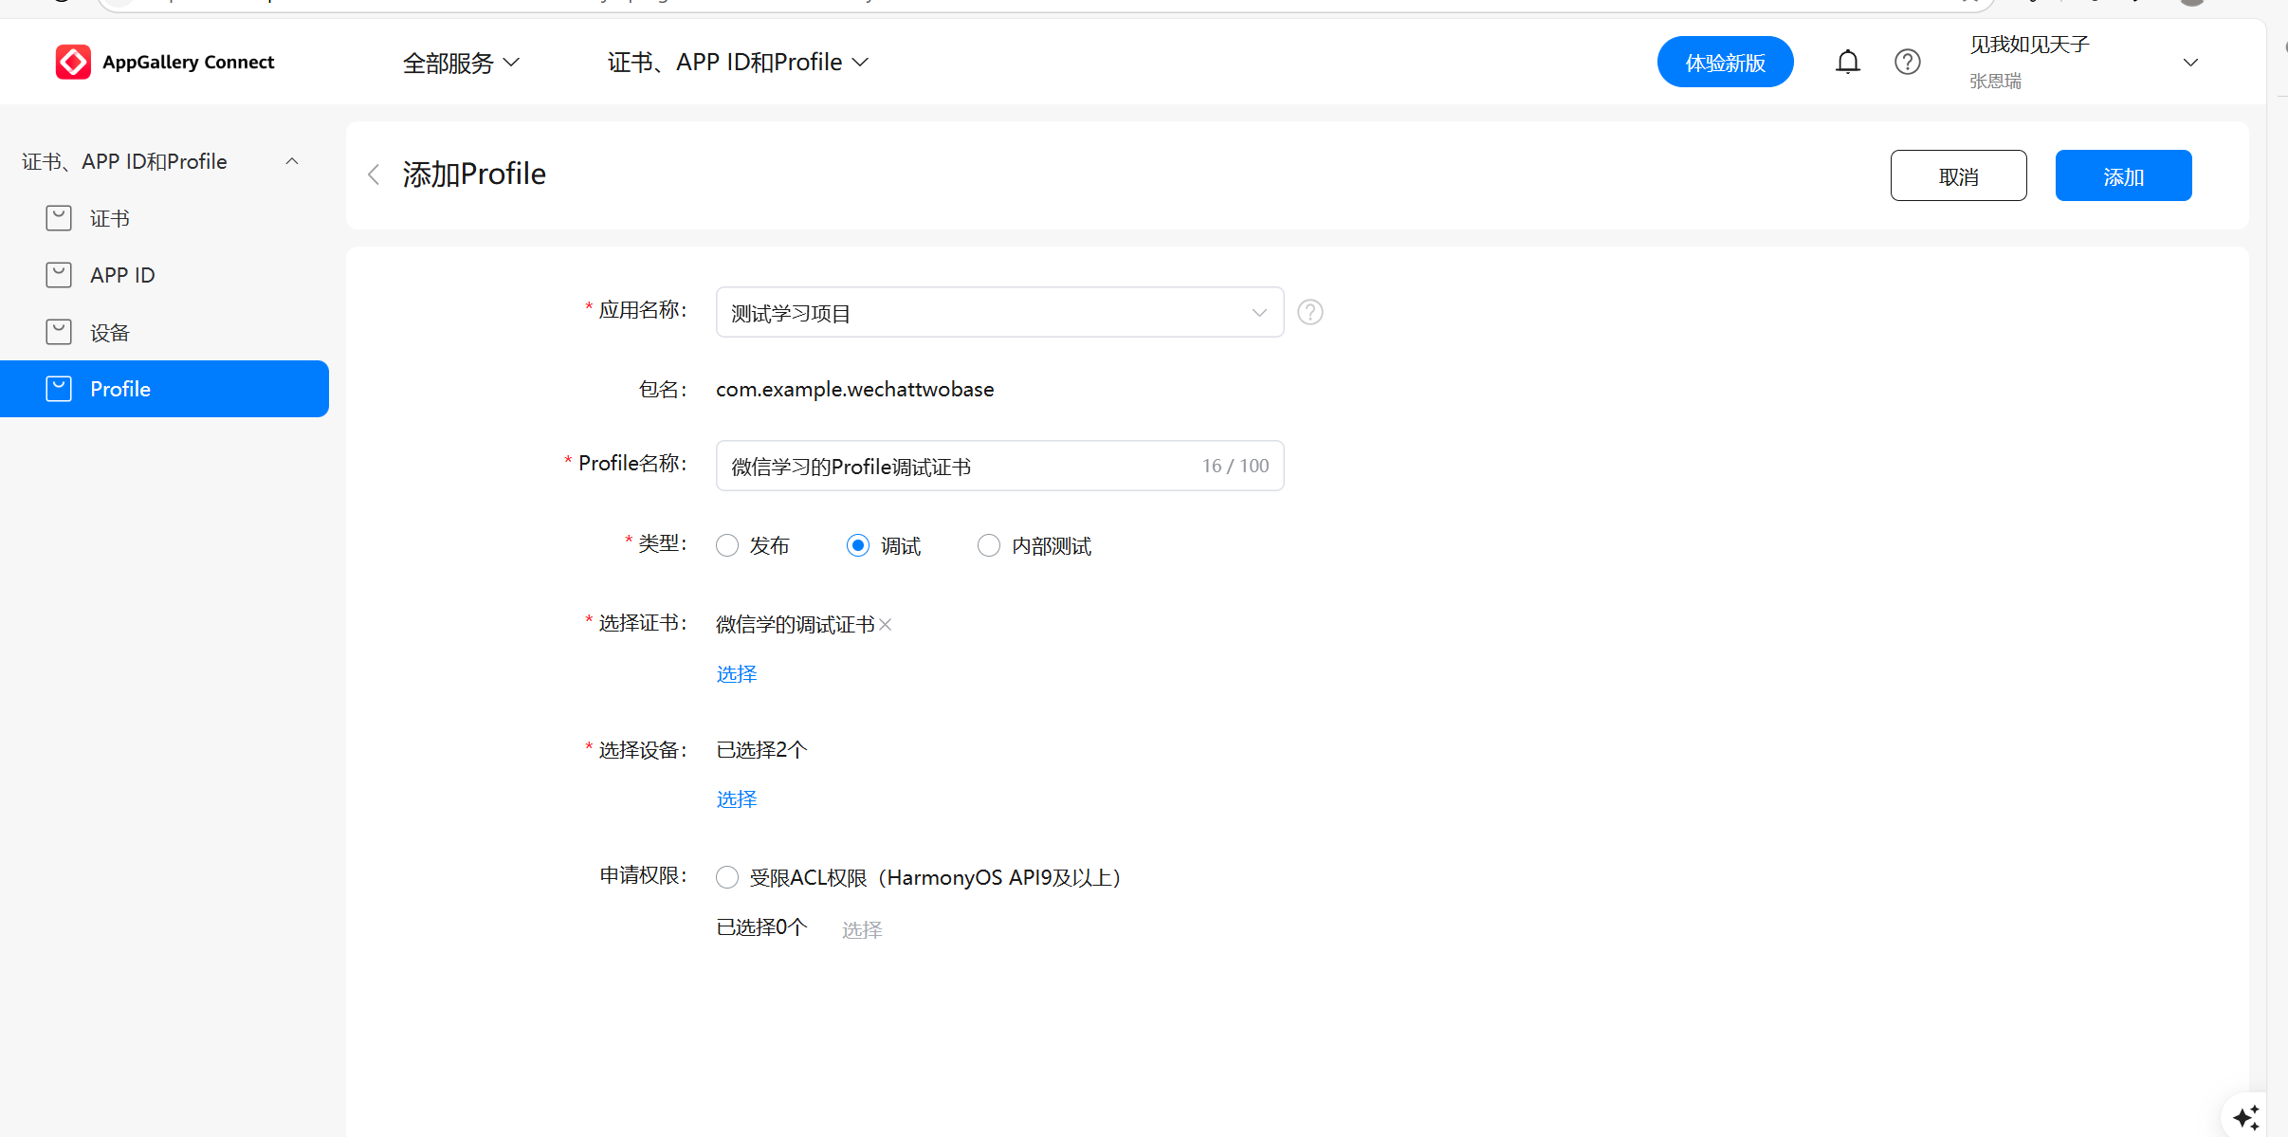Viewport: 2288px width, 1137px height.
Task: Enable the 受限ACL权限 radio option
Action: point(727,877)
